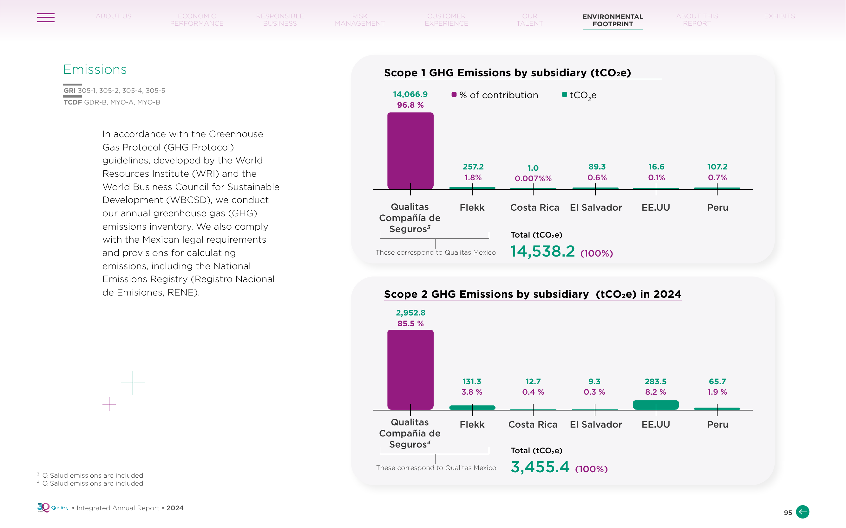Click the 65.7 Peru value
This screenshot has height=528, width=846.
tap(717, 382)
